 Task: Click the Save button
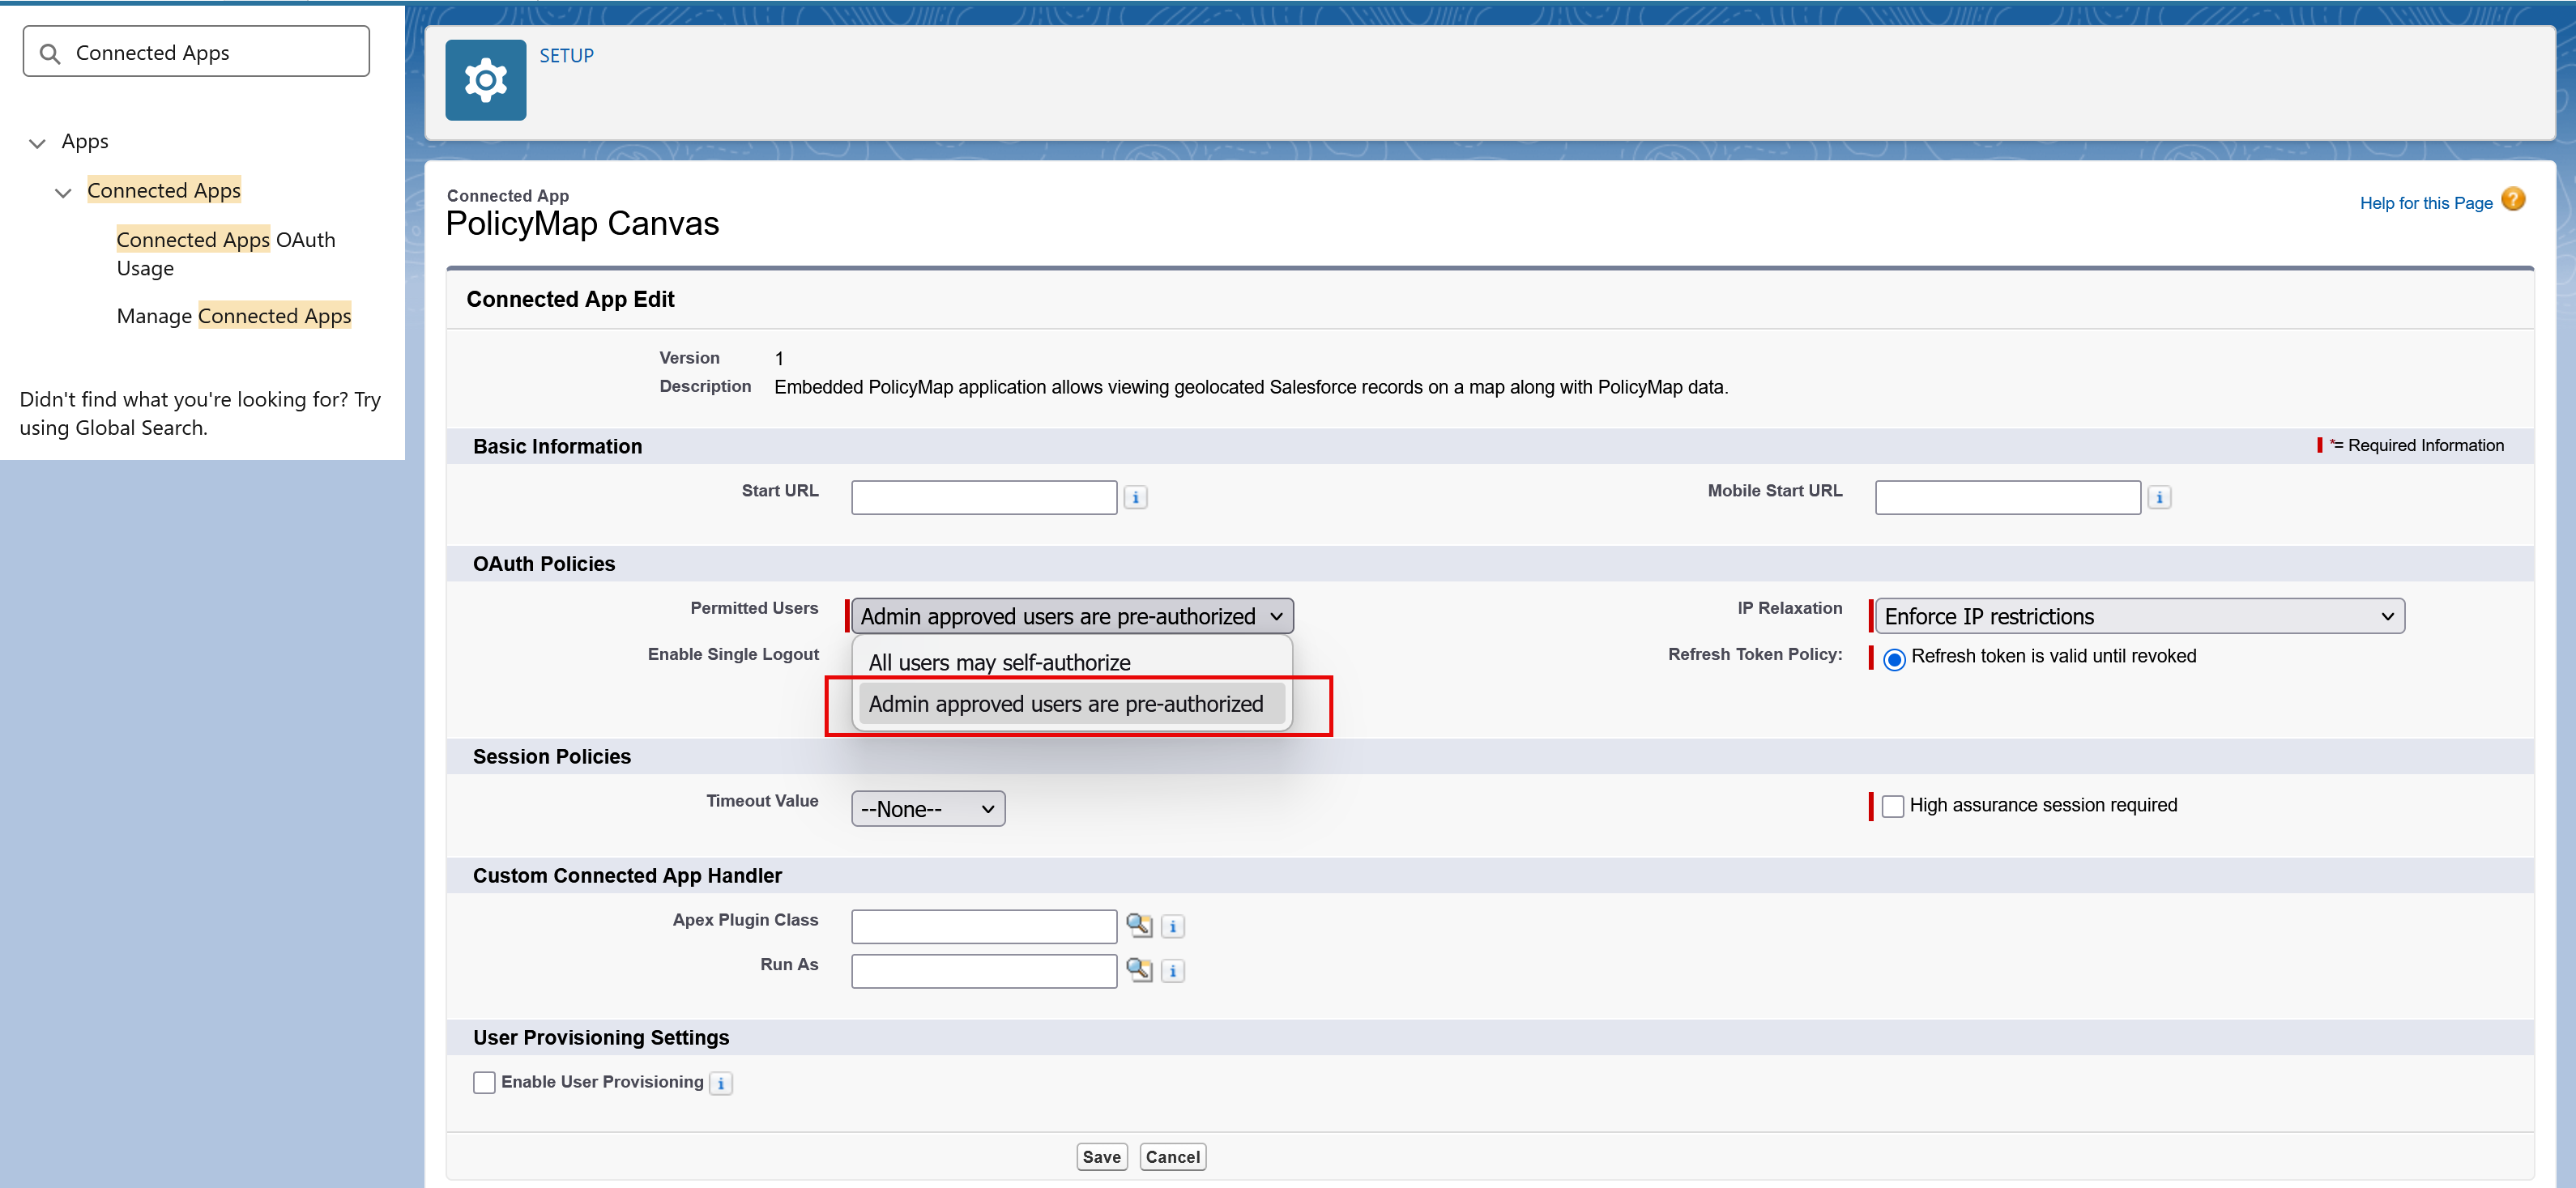point(1101,1157)
